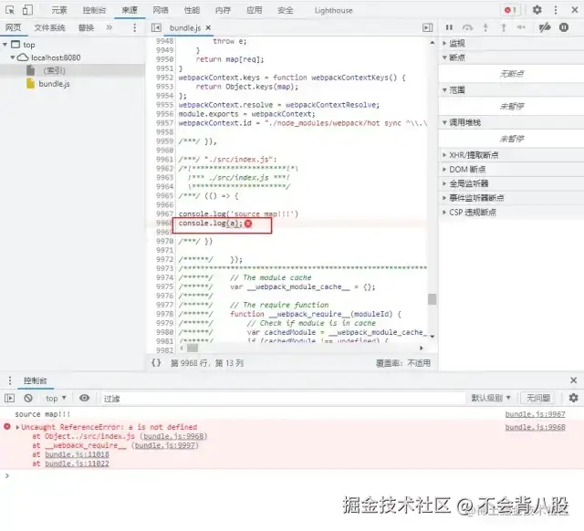Image resolution: width=584 pixels, height=531 pixels.
Task: Deactivate breakpoints icon
Action: point(545,27)
